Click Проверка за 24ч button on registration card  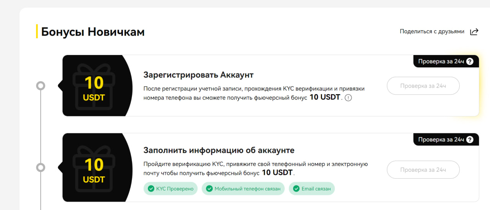[x=423, y=86]
